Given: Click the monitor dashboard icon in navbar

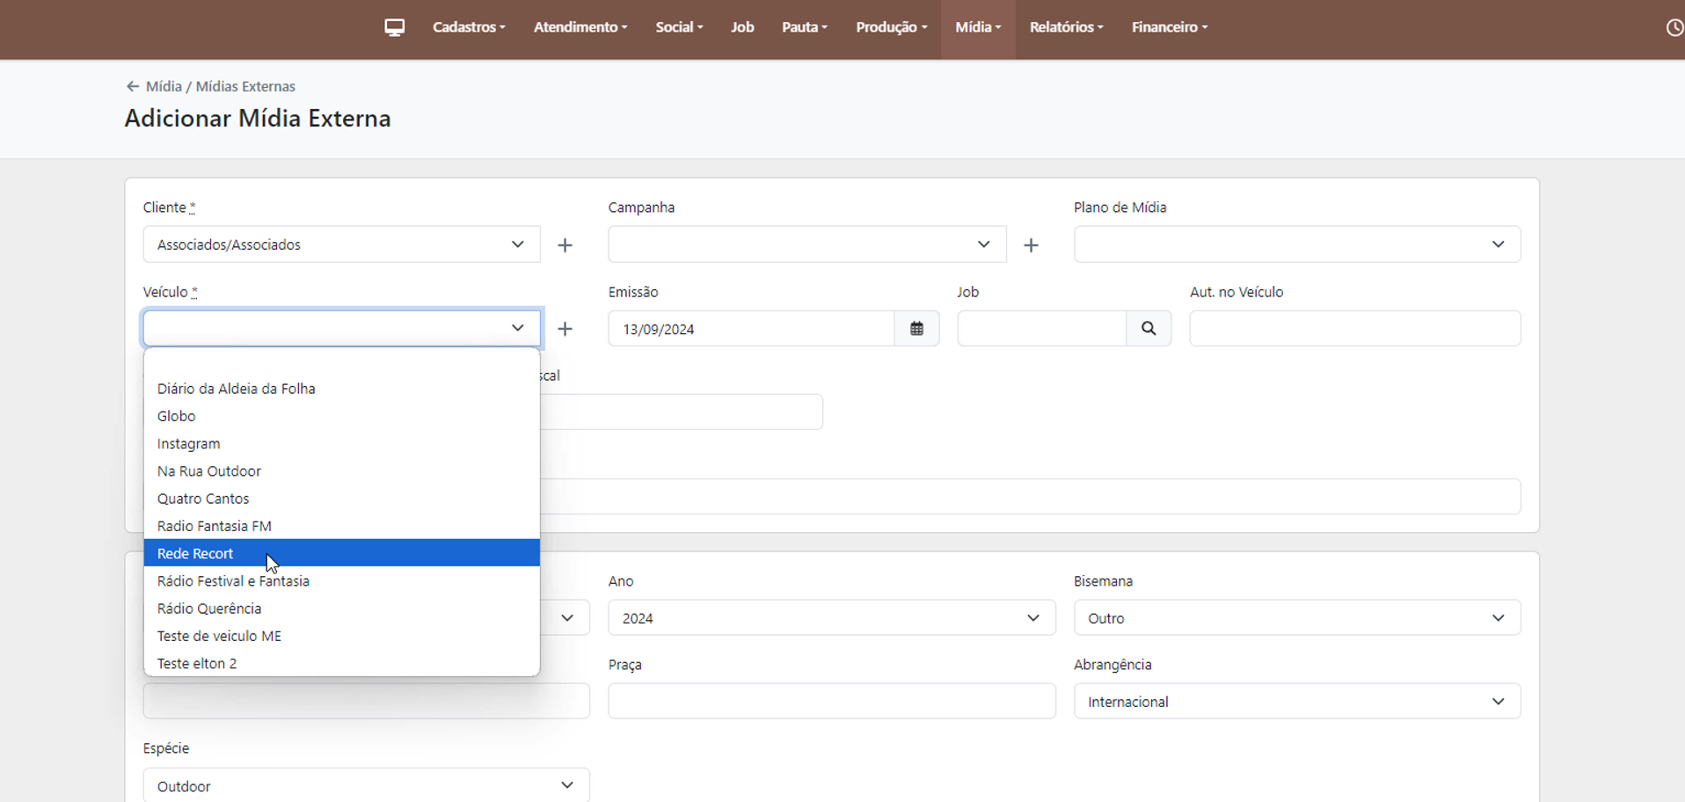Looking at the screenshot, I should (x=394, y=27).
